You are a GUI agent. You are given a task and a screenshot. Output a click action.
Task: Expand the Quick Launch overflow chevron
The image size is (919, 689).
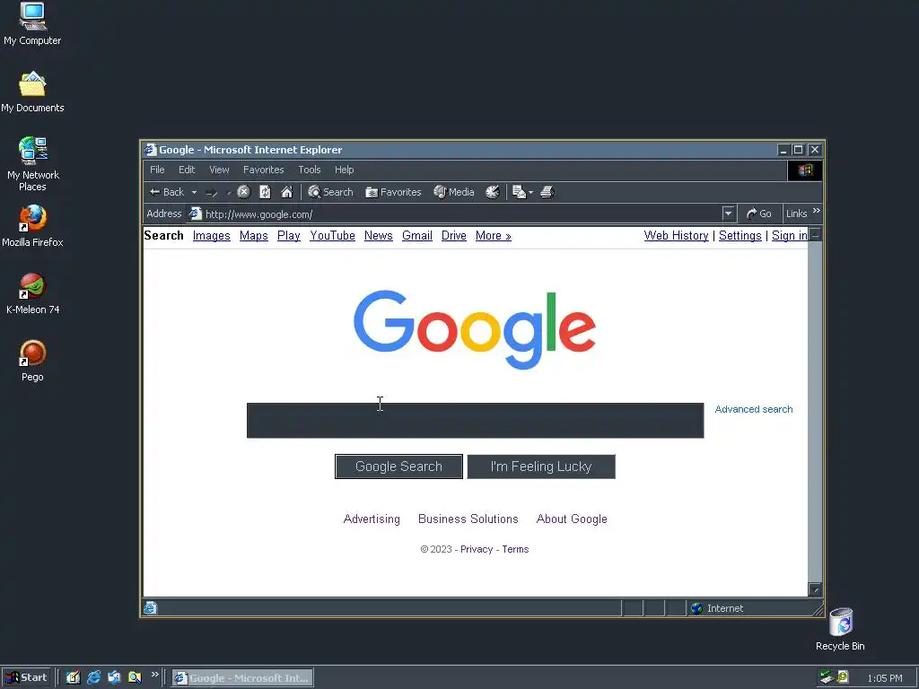(154, 675)
